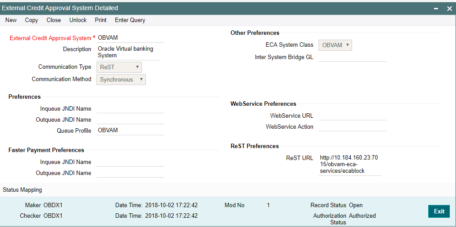The height and width of the screenshot is (227, 456).
Task: Open the ECA System Class dropdown
Action: tap(335, 45)
